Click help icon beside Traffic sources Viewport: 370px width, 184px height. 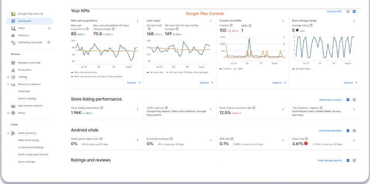pyautogui.click(x=166, y=108)
